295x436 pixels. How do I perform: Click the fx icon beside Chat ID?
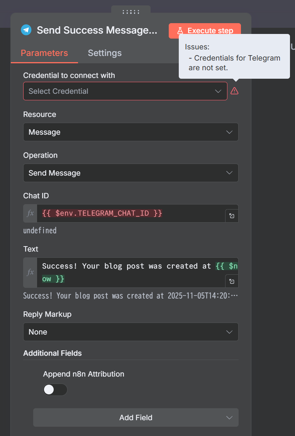pyautogui.click(x=30, y=213)
